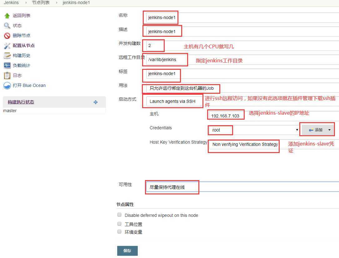
Task: Click the green up-arrow 返回列表 icon
Action: (7, 16)
